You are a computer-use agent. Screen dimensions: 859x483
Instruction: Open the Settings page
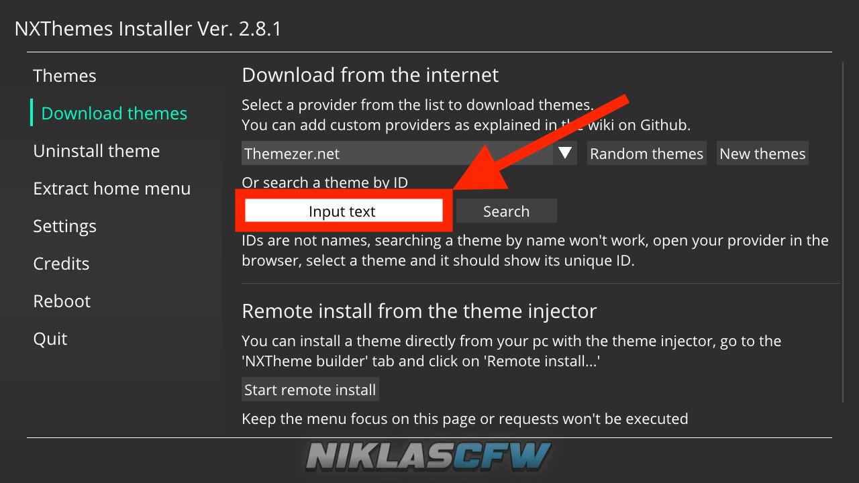pyautogui.click(x=65, y=226)
